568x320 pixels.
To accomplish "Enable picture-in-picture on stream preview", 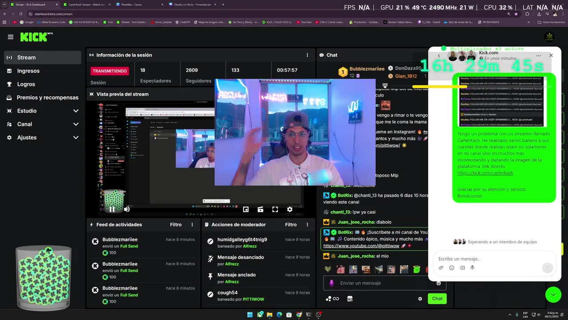I will click(x=246, y=209).
